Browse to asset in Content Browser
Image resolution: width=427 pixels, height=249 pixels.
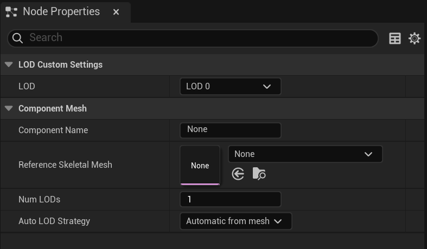259,174
